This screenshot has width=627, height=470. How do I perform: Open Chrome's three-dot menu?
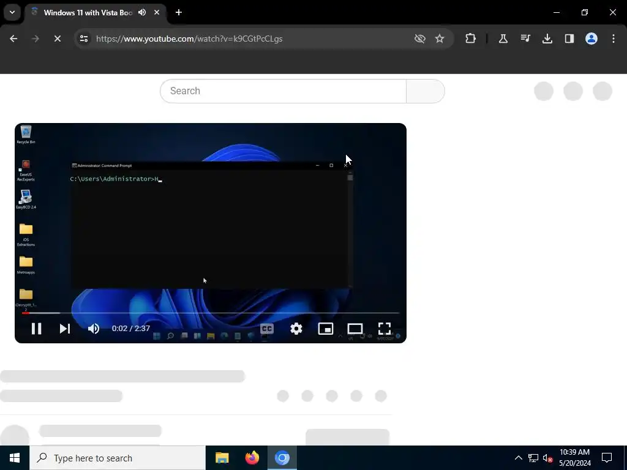click(x=614, y=39)
